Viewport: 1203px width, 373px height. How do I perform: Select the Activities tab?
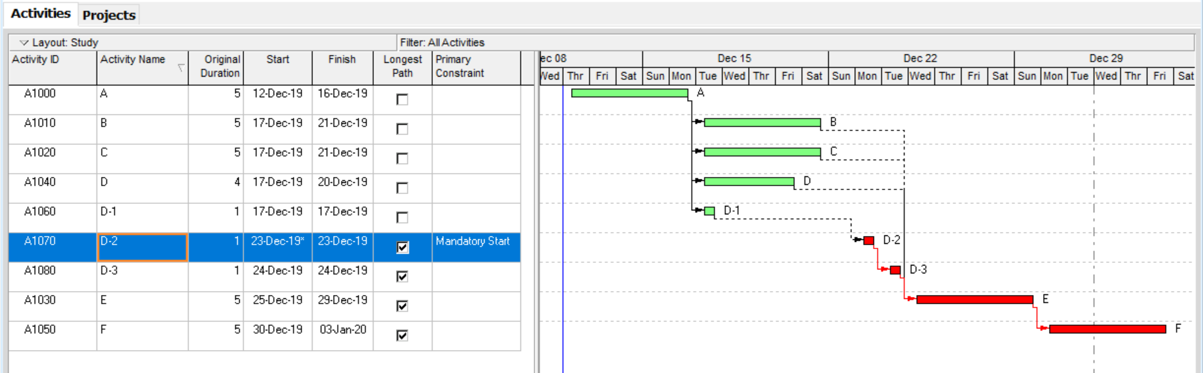[41, 14]
